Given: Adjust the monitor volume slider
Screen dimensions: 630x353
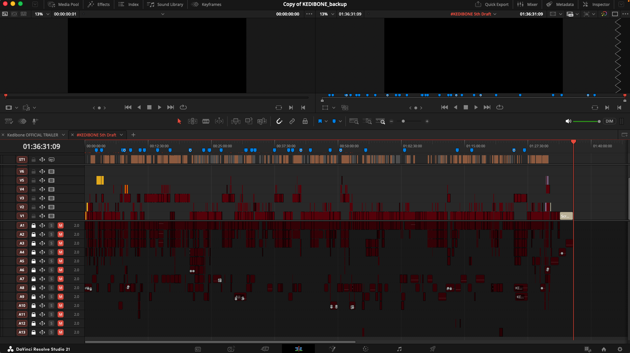Looking at the screenshot, I should coord(587,121).
